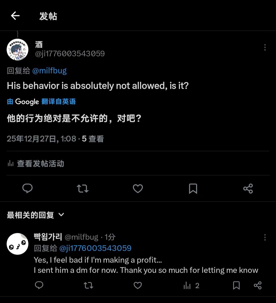This screenshot has height=303, width=276.
Task: Bookmark the main post by 酒
Action: coord(193,188)
